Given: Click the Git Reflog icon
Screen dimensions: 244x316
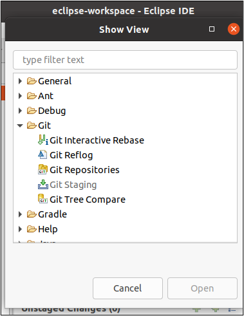Looking at the screenshot, I should (x=42, y=154).
